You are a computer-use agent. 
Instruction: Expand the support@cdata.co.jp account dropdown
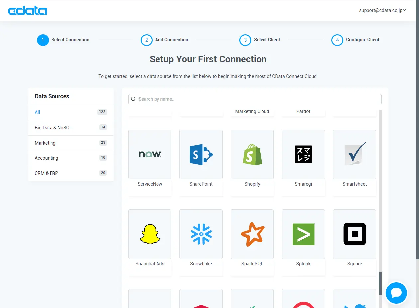coord(382,10)
